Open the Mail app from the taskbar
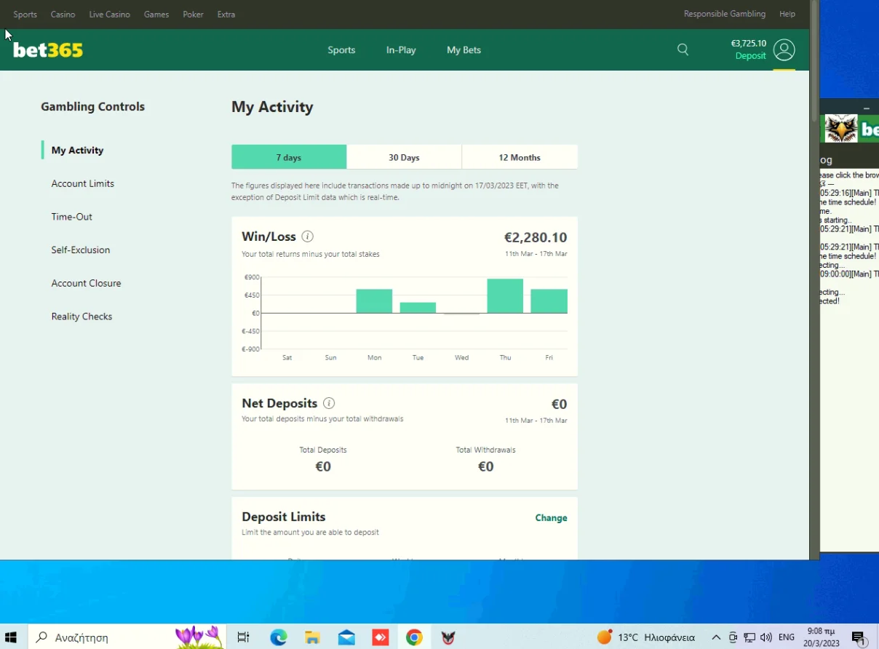This screenshot has width=879, height=649. click(346, 637)
